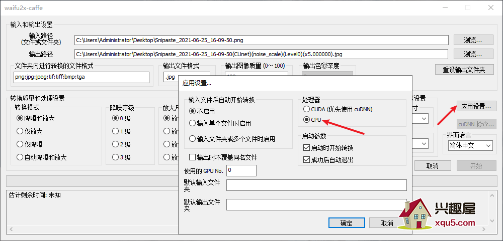Select 输入文件夹或多个文件时启用 option

(x=232, y=139)
